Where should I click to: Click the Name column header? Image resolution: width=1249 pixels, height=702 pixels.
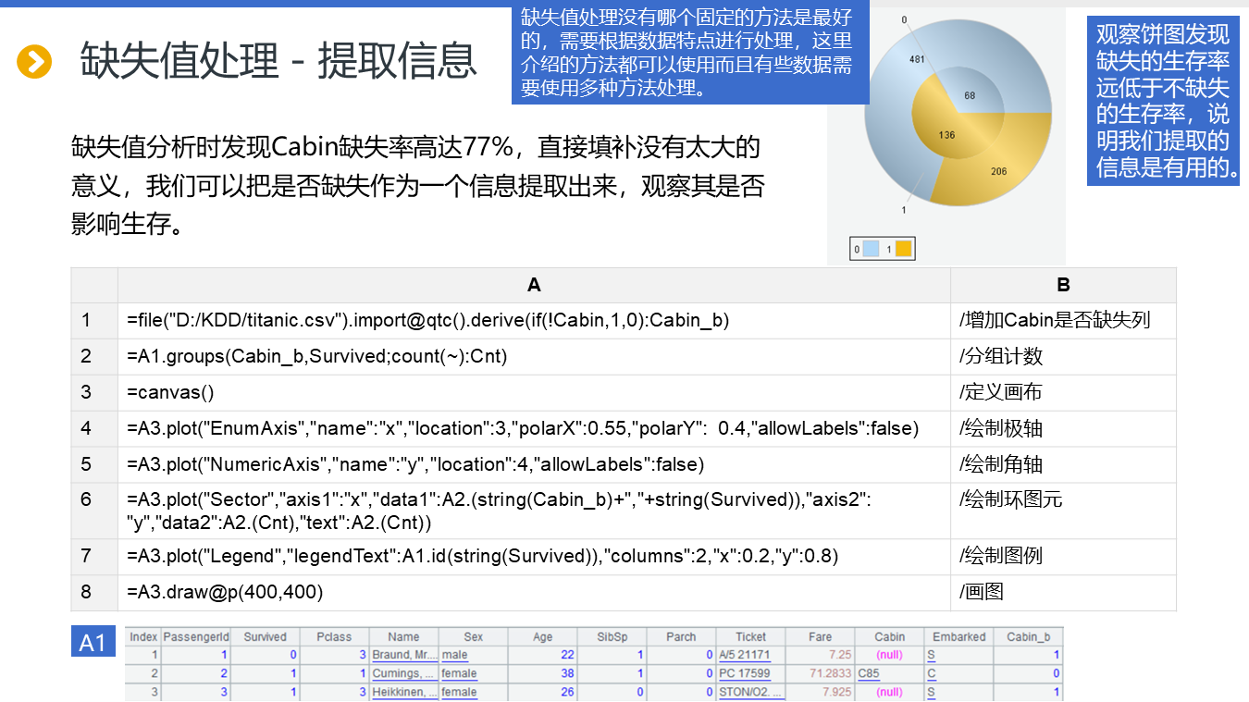pos(403,636)
